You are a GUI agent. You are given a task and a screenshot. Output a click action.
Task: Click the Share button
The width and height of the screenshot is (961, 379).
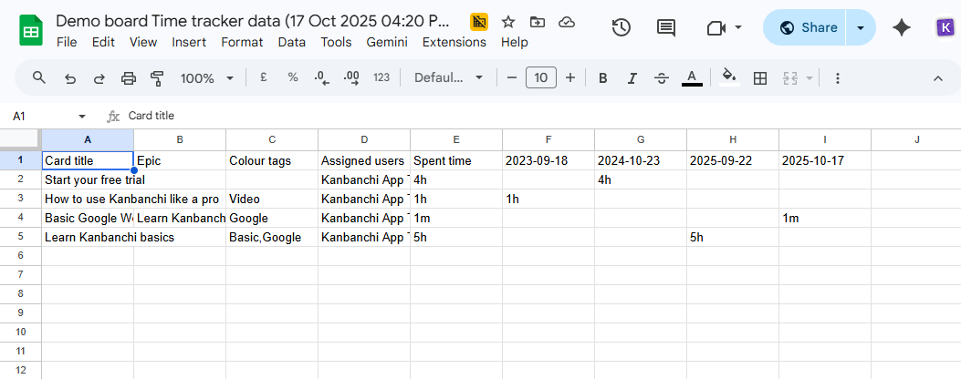click(x=805, y=27)
